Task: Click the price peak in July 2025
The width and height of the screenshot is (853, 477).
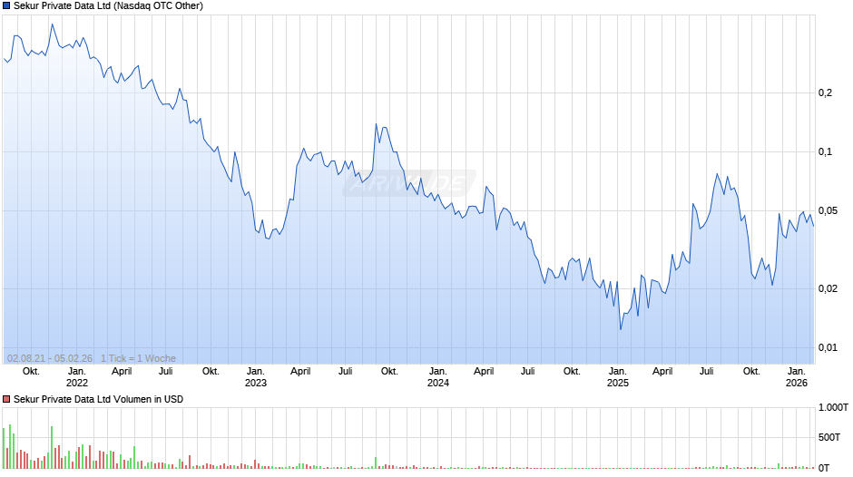Action: click(717, 174)
